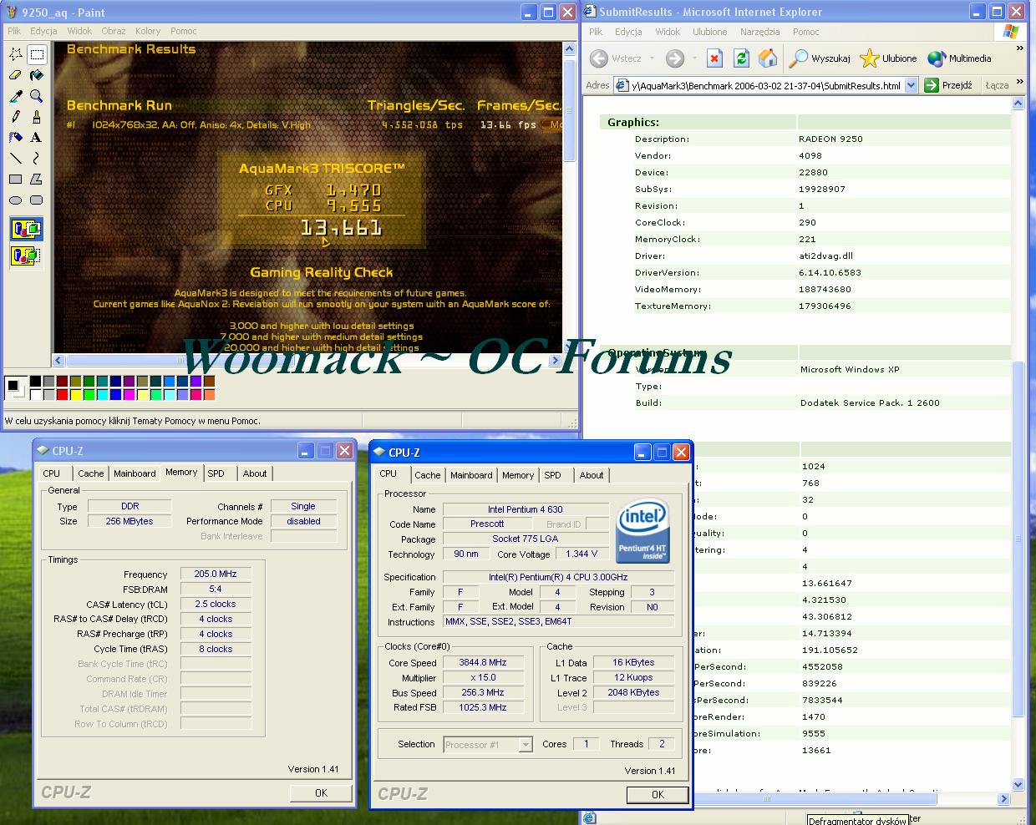This screenshot has height=825, width=1036.
Task: Click the Frequency value 205.0 MHz
Action: click(216, 574)
